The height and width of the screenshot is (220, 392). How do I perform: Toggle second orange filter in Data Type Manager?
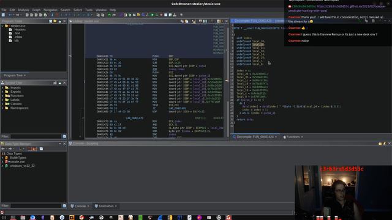point(34,149)
